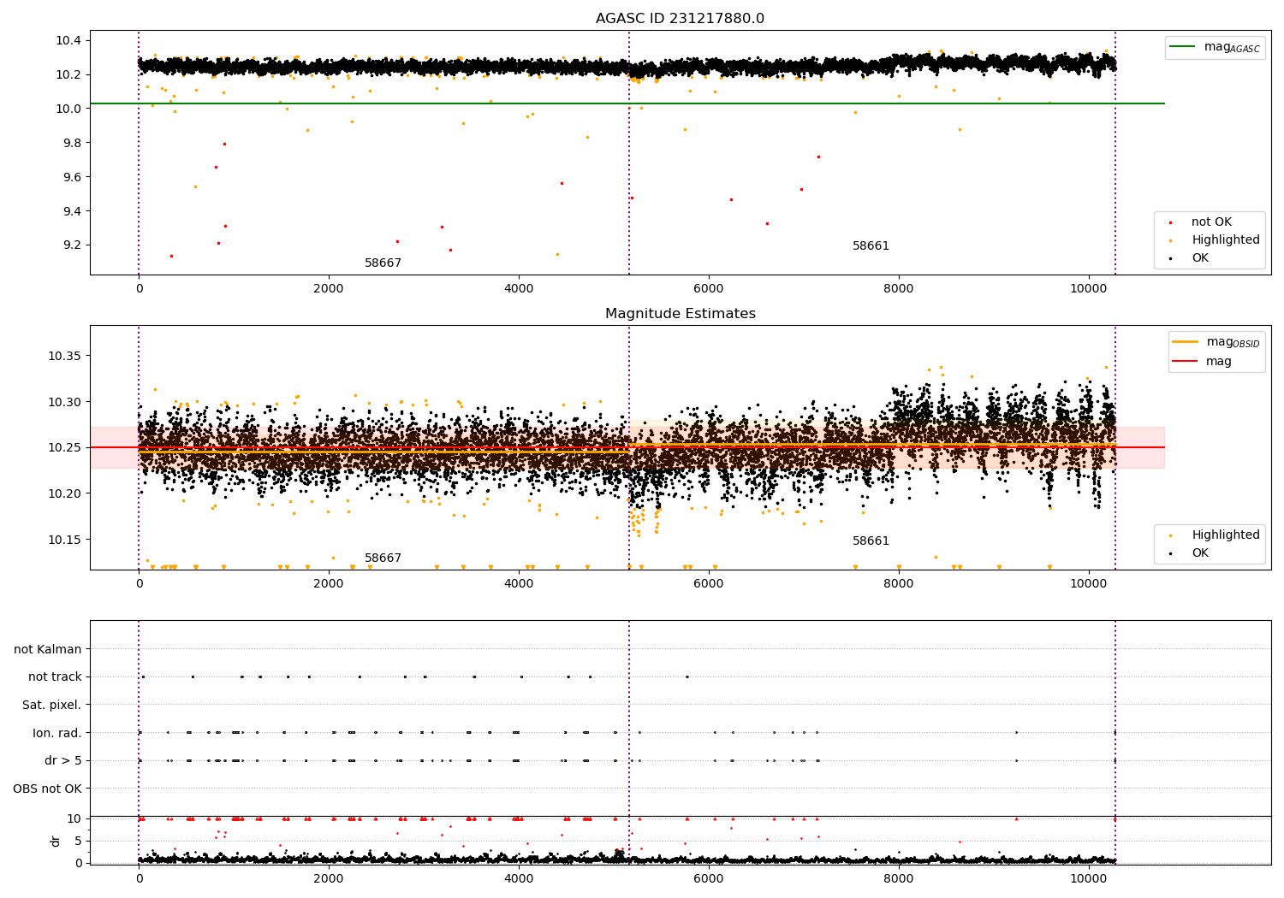Click the 'not track' row label
The width and height of the screenshot is (1284, 898).
[55, 677]
